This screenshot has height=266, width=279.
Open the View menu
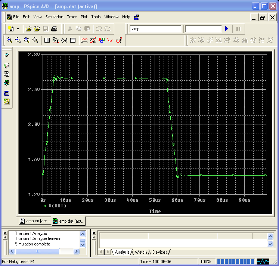coord(37,17)
